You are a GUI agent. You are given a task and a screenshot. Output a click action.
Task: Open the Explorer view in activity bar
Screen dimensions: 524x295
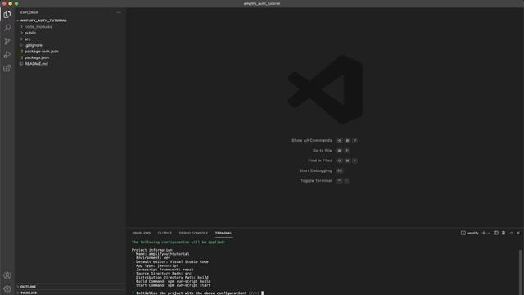click(7, 14)
